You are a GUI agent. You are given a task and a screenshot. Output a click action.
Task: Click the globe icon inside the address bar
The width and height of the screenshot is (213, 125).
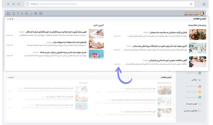pyautogui.click(x=27, y=4)
